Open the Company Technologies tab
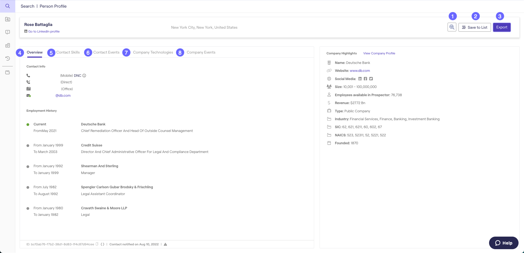The height and width of the screenshot is (253, 524). tap(153, 52)
